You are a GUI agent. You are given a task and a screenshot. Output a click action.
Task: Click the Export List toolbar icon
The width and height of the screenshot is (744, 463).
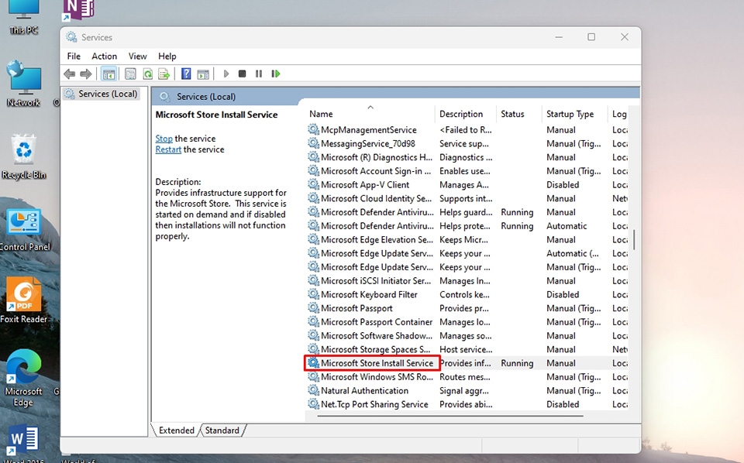point(164,74)
